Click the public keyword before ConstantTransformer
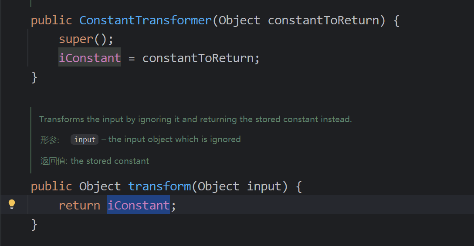474x246 pixels. click(51, 20)
